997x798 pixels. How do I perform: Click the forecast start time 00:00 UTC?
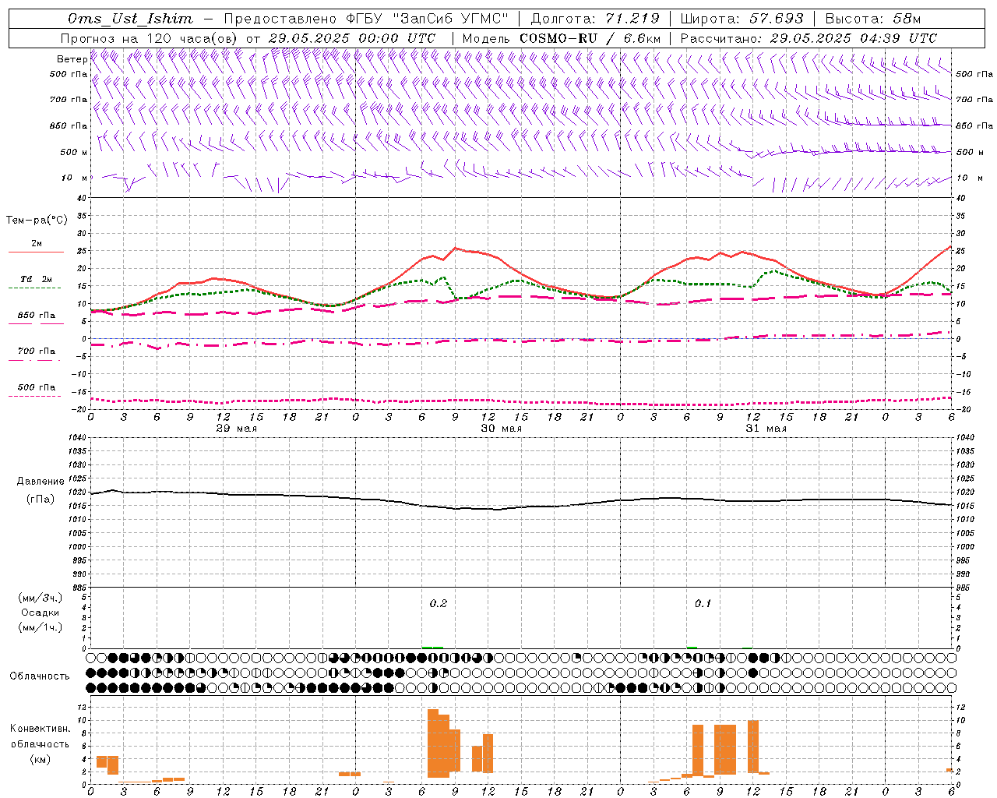(x=403, y=38)
